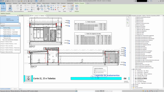The width and height of the screenshot is (164, 92).
Task: Close the Propriedades panel
Action: coord(18,16)
